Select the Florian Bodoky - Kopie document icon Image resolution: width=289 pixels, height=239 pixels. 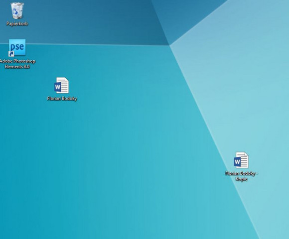point(241,160)
